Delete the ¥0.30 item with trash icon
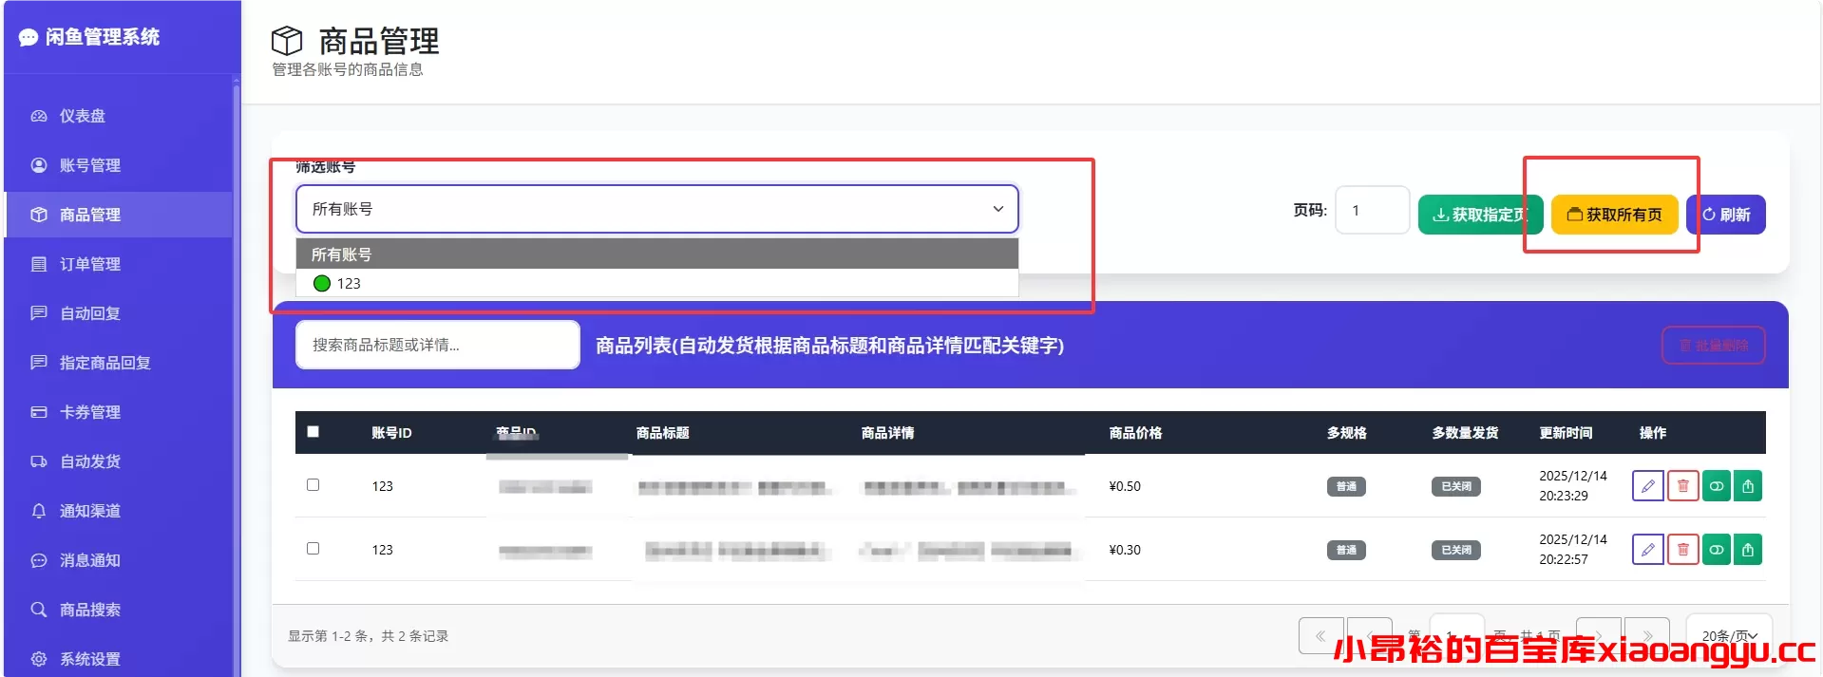Image resolution: width=1823 pixels, height=677 pixels. (x=1682, y=550)
